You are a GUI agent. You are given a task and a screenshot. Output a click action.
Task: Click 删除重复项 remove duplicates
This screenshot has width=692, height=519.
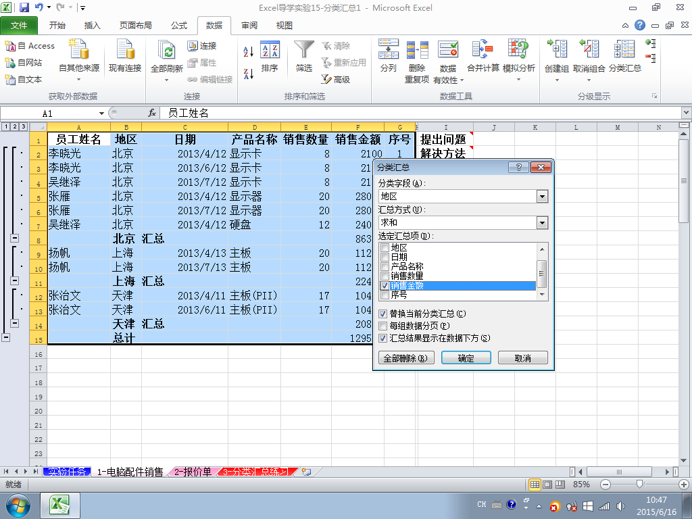pos(417,61)
